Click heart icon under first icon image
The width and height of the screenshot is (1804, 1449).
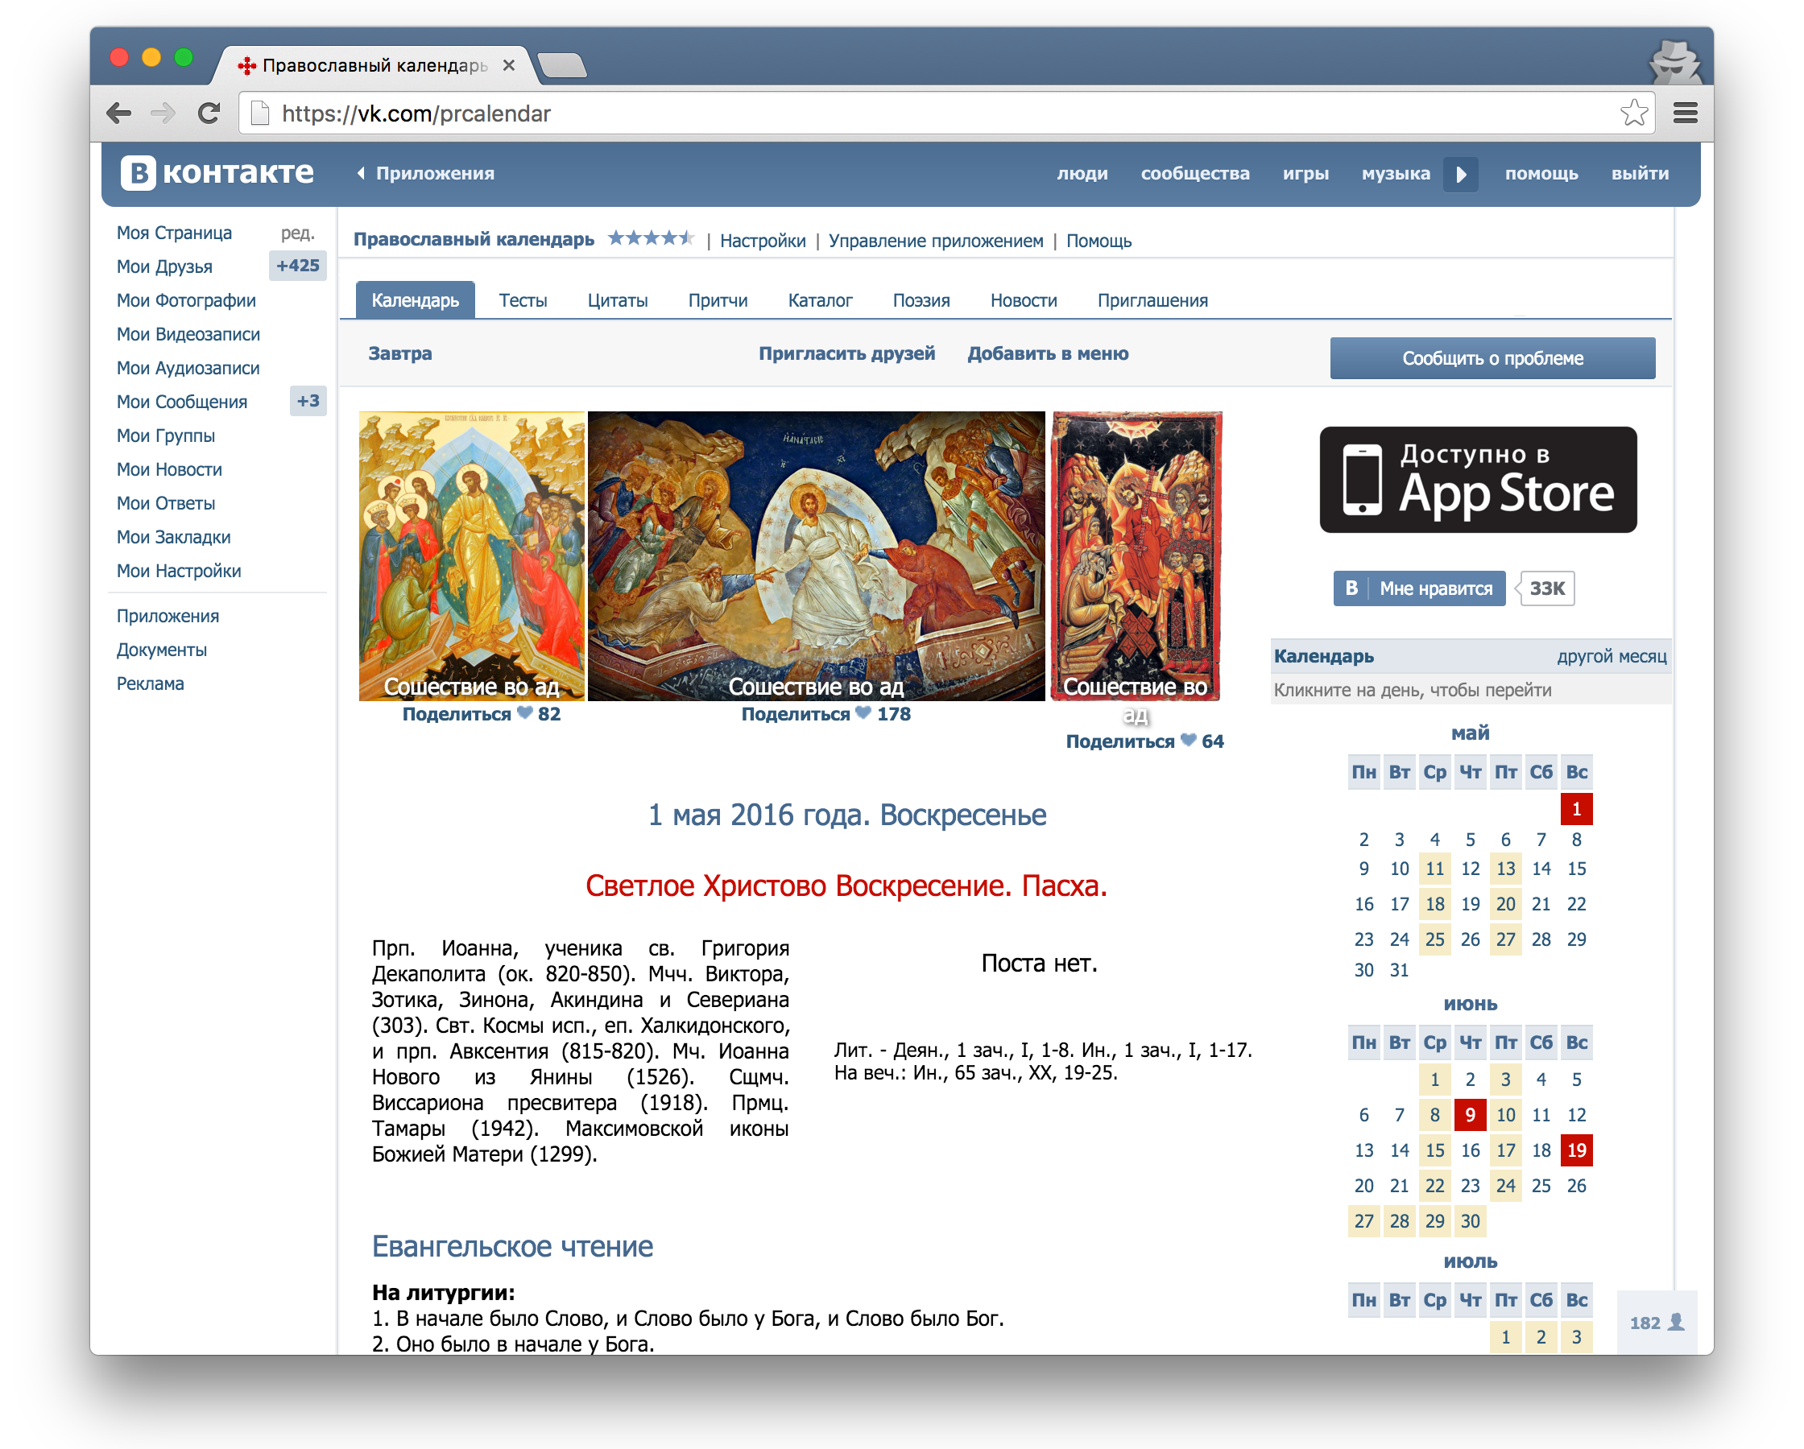click(x=524, y=713)
